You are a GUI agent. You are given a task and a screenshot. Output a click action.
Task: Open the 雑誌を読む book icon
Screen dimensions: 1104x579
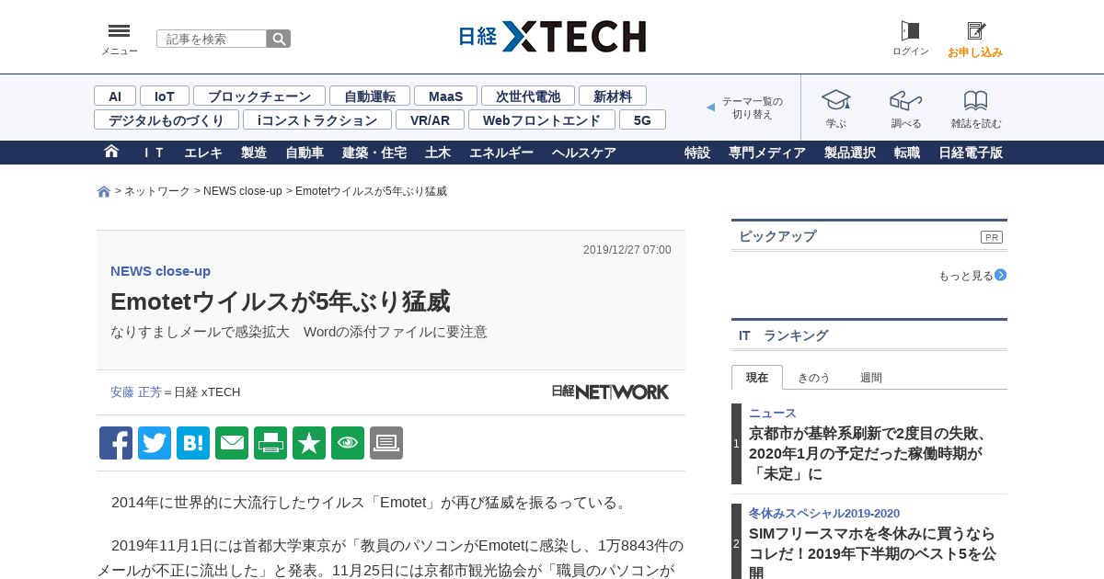pyautogui.click(x=975, y=100)
